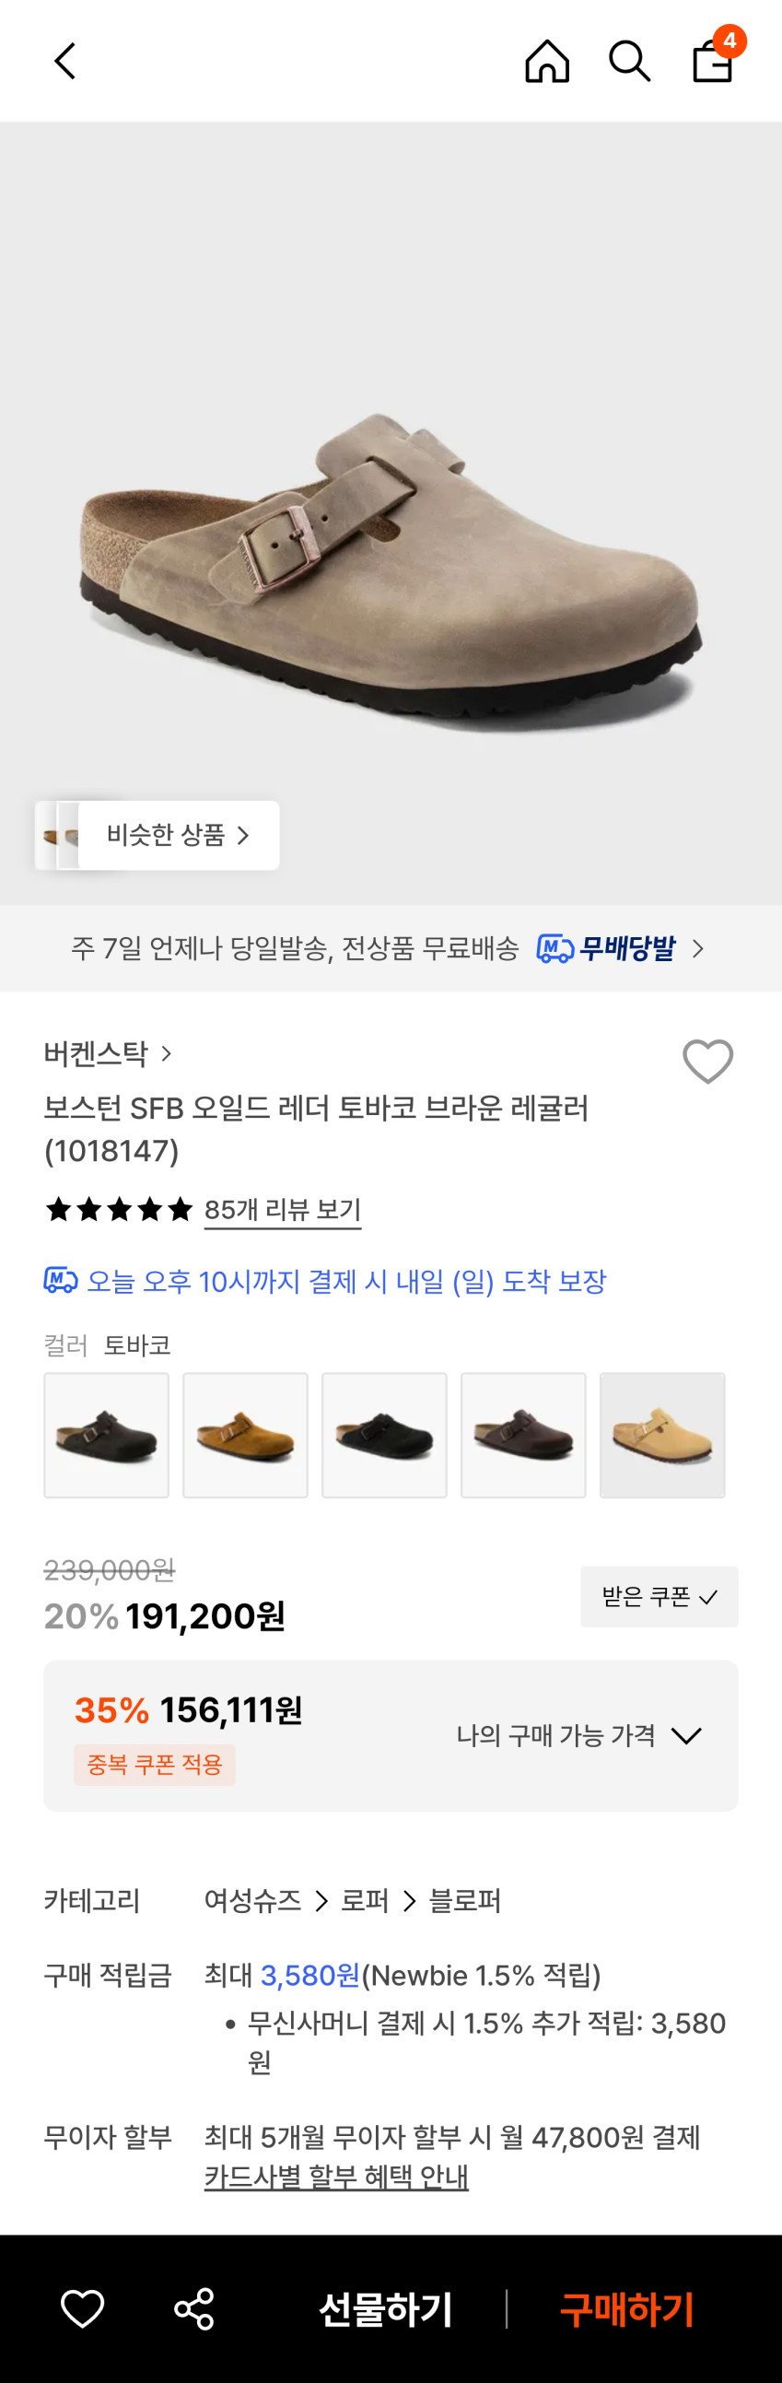Screen dimensions: 782x2383
Task: Expand 나의 구매 가능 가격 details
Action: click(578, 1735)
